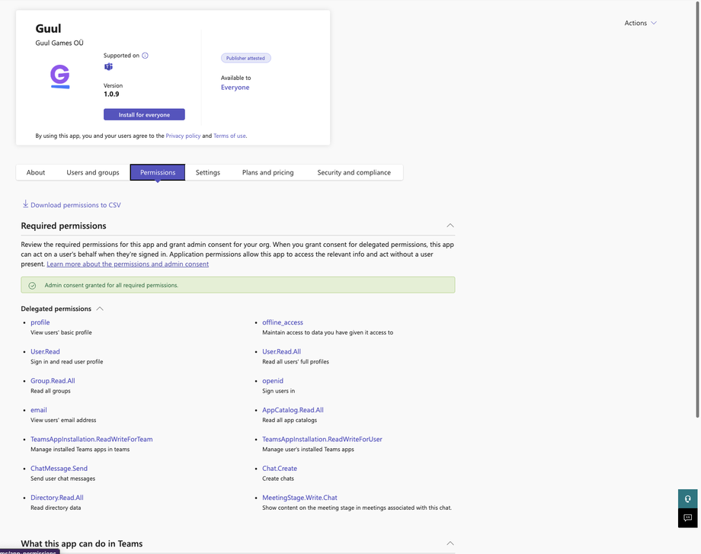Screen dimensions: 701x554
Task: Open the chat feedback icon button
Action: [x=687, y=518]
